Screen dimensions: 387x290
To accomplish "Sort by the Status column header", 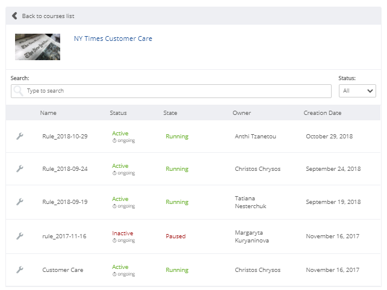I will (118, 113).
